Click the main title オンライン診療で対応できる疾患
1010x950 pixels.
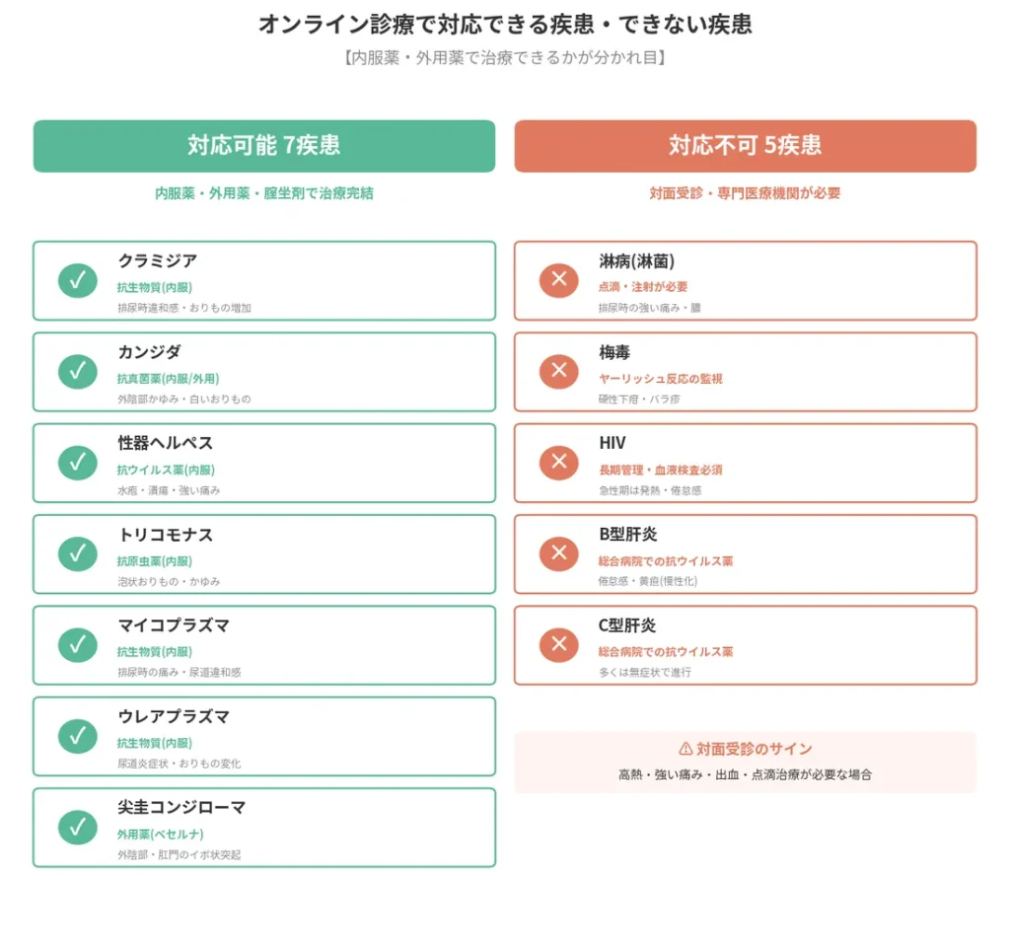[x=505, y=25]
